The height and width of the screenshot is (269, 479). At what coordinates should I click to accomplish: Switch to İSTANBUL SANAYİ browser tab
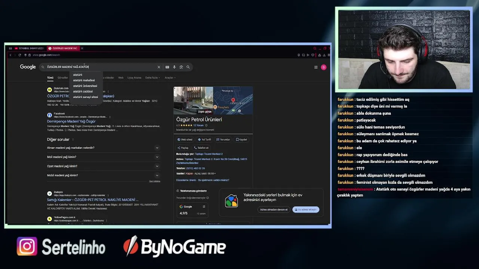[x=30, y=48]
